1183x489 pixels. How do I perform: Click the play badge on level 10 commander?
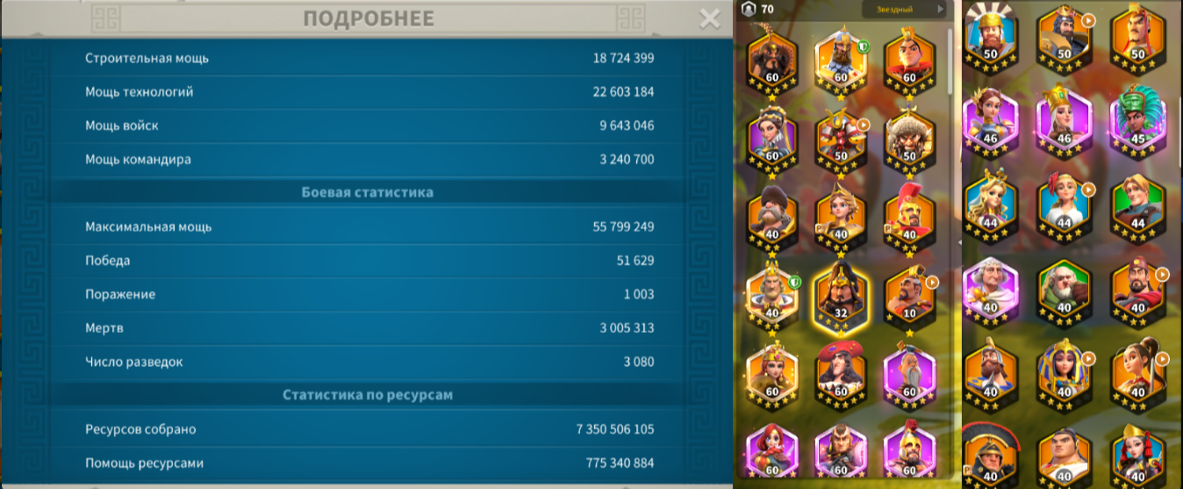click(x=932, y=283)
